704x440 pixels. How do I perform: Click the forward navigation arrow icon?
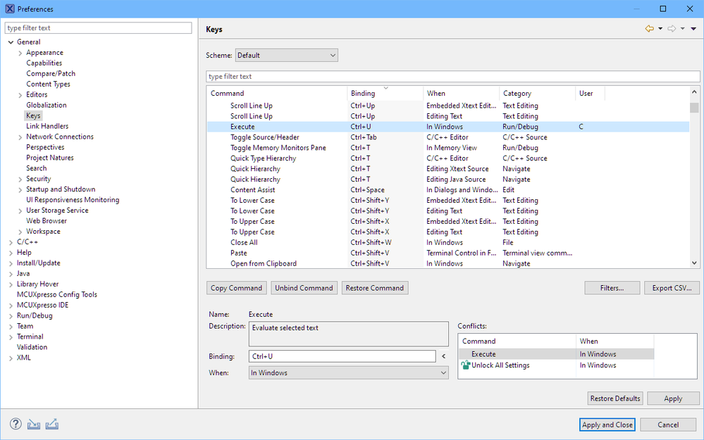coord(672,29)
